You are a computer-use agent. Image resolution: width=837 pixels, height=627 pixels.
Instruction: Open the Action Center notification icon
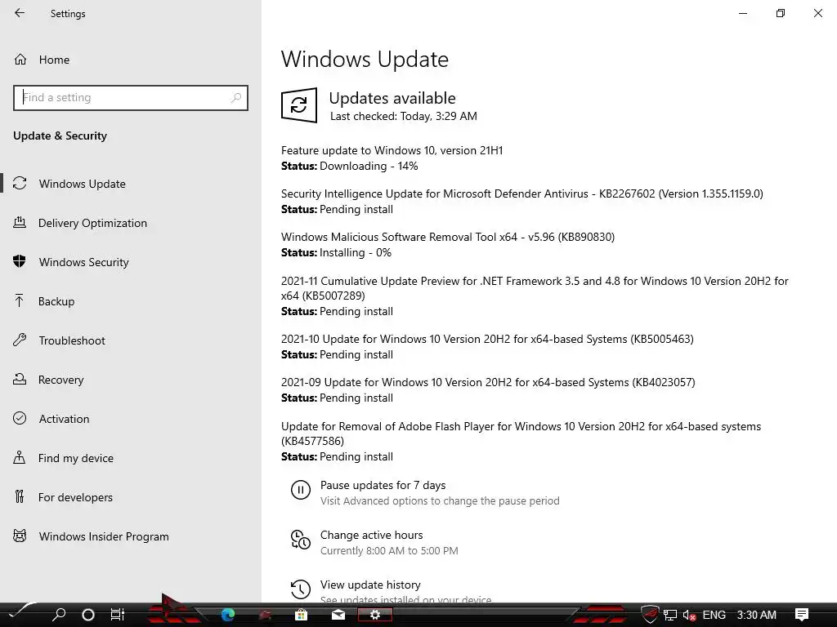pos(802,615)
